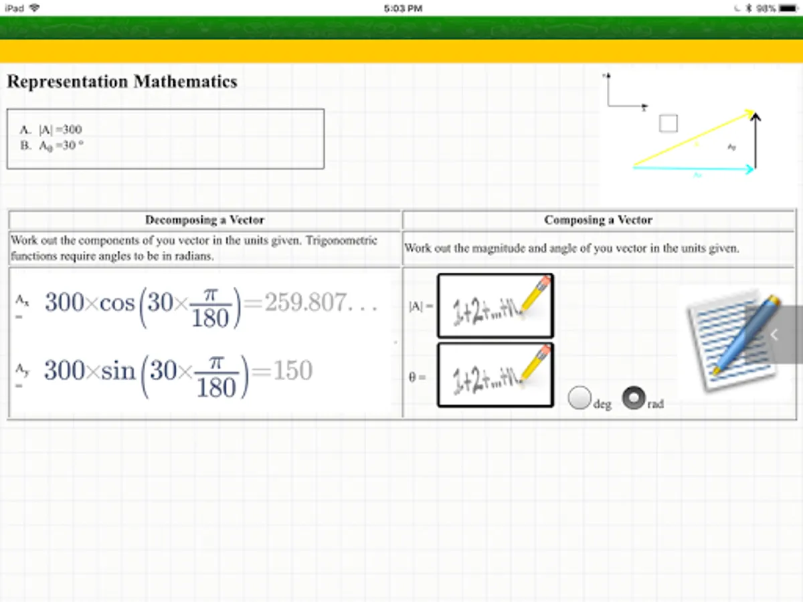Tap the θ handwriting input box

(495, 375)
